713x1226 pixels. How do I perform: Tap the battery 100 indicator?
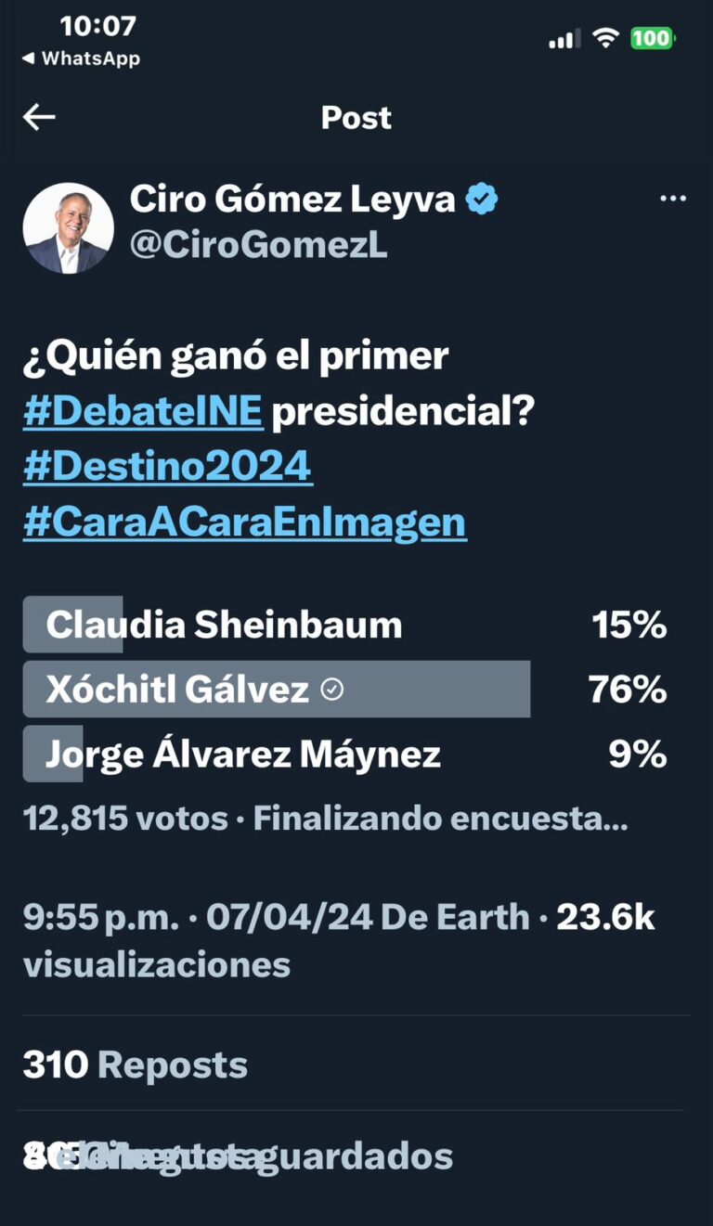[654, 38]
